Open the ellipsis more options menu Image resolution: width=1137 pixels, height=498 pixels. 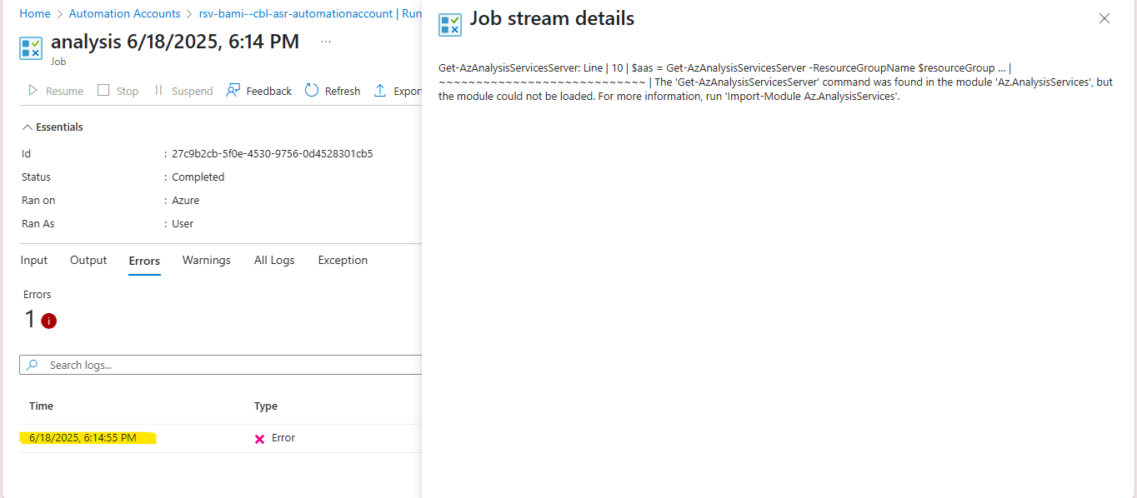coord(326,42)
